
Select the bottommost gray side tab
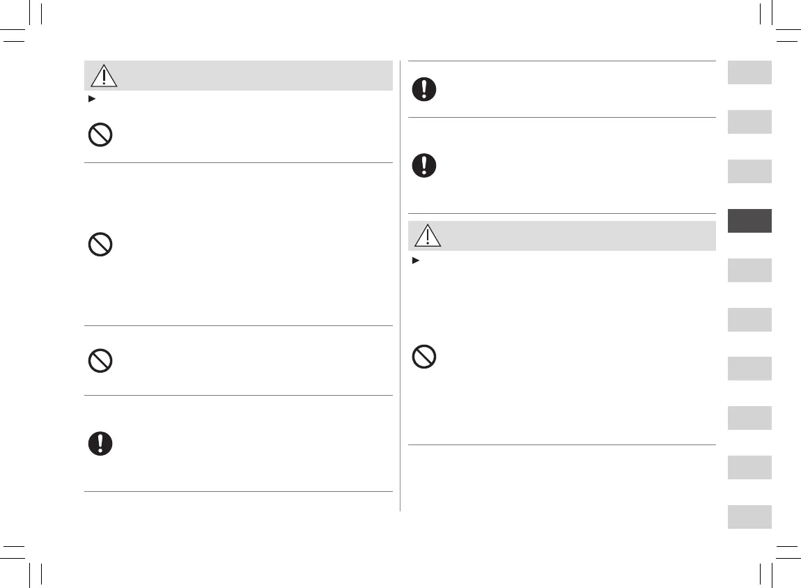(749, 516)
